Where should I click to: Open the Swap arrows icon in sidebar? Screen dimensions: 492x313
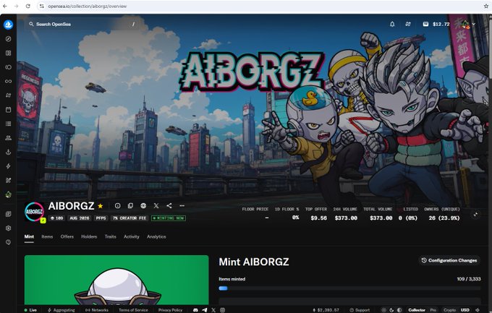point(9,95)
